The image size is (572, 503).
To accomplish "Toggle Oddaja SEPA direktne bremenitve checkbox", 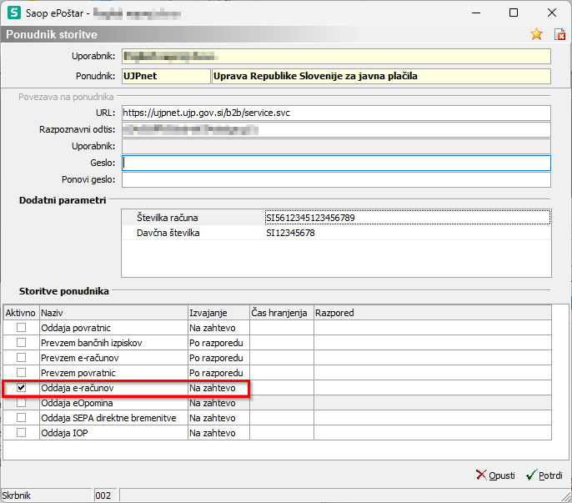I will click(x=22, y=418).
